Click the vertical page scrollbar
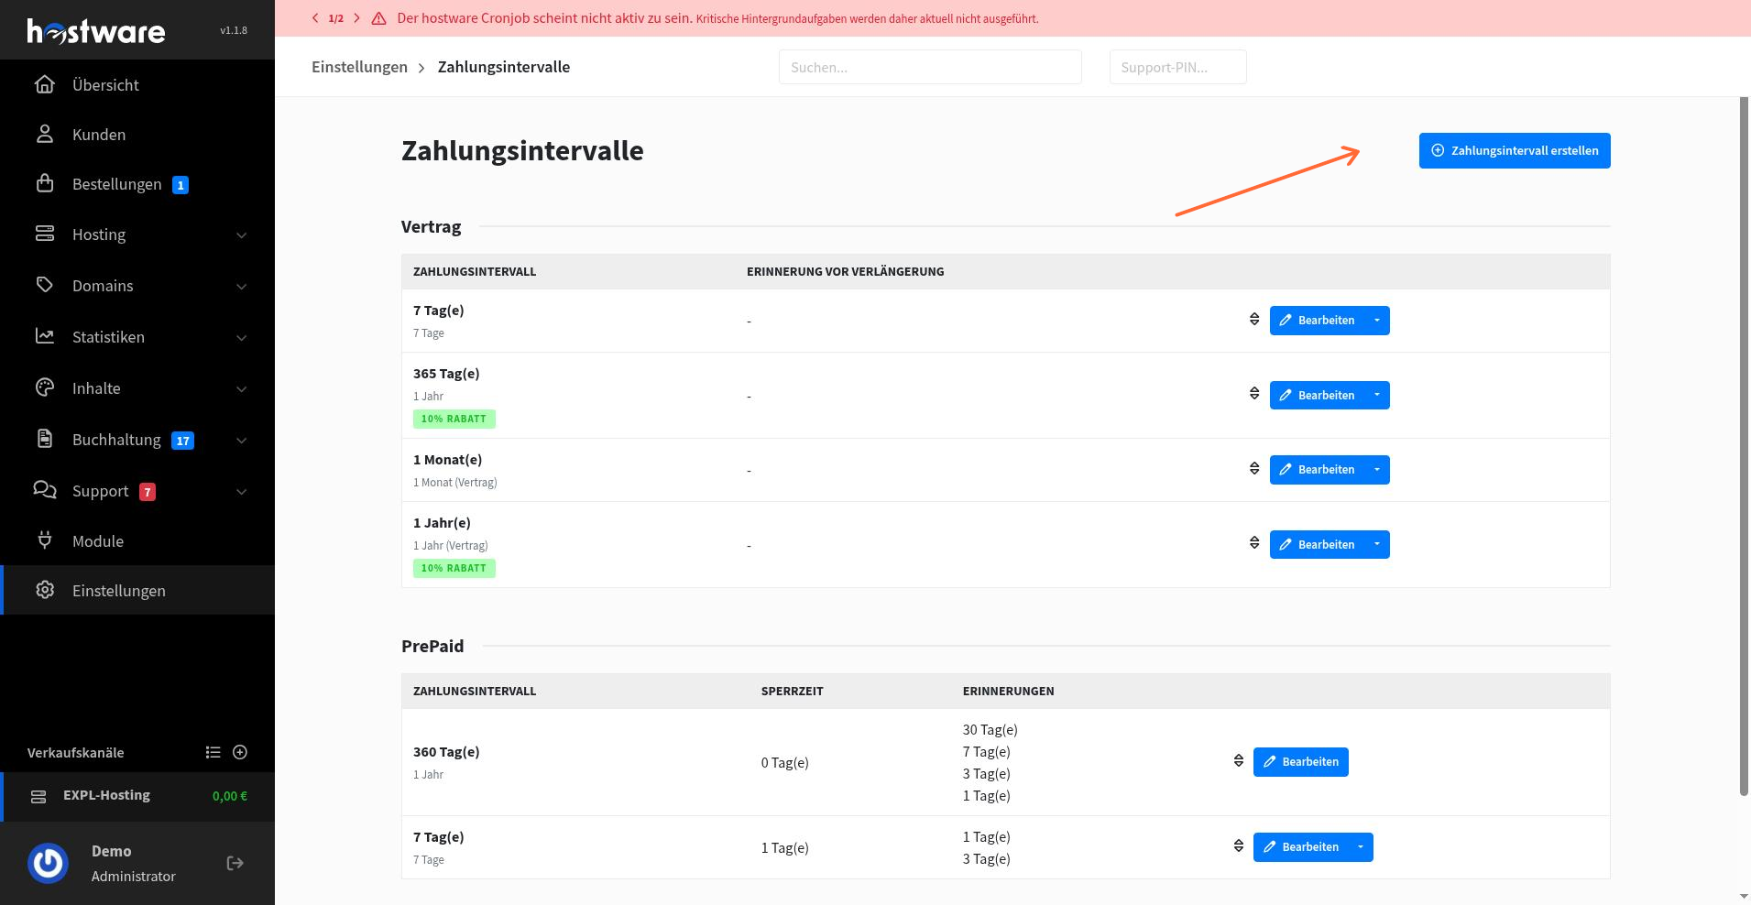 [1745, 447]
